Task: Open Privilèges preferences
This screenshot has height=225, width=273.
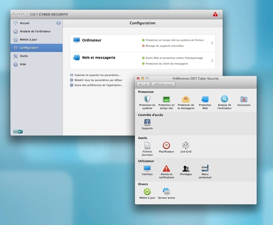Action: pos(186,170)
